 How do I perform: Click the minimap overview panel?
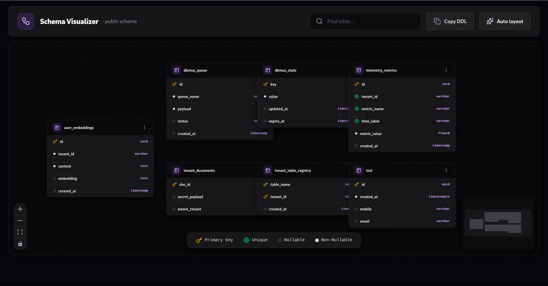[x=498, y=223]
